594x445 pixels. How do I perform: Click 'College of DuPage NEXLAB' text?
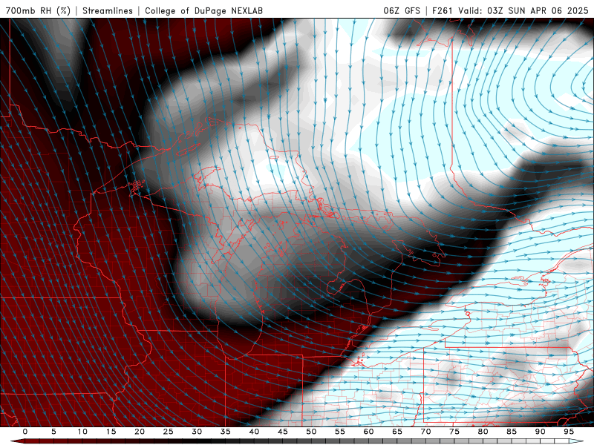[203, 10]
